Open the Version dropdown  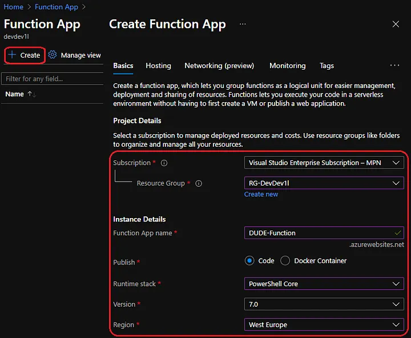324,304
